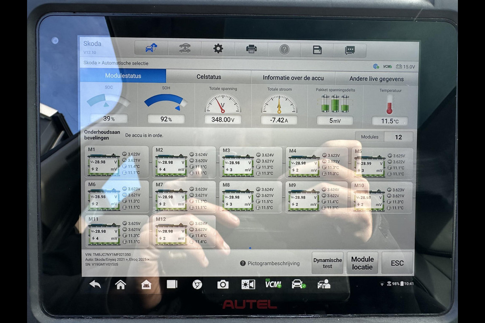Tap the back arrow in navigation bar
485x323 pixels.
coord(95,284)
